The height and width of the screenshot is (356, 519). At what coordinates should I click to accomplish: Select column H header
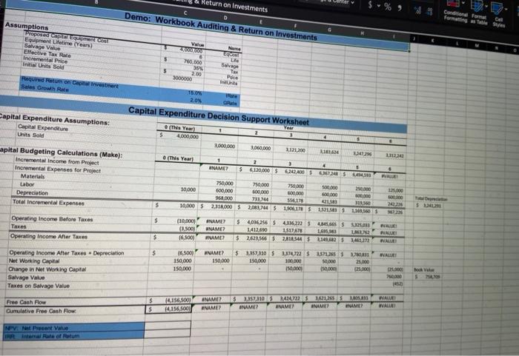coord(363,33)
